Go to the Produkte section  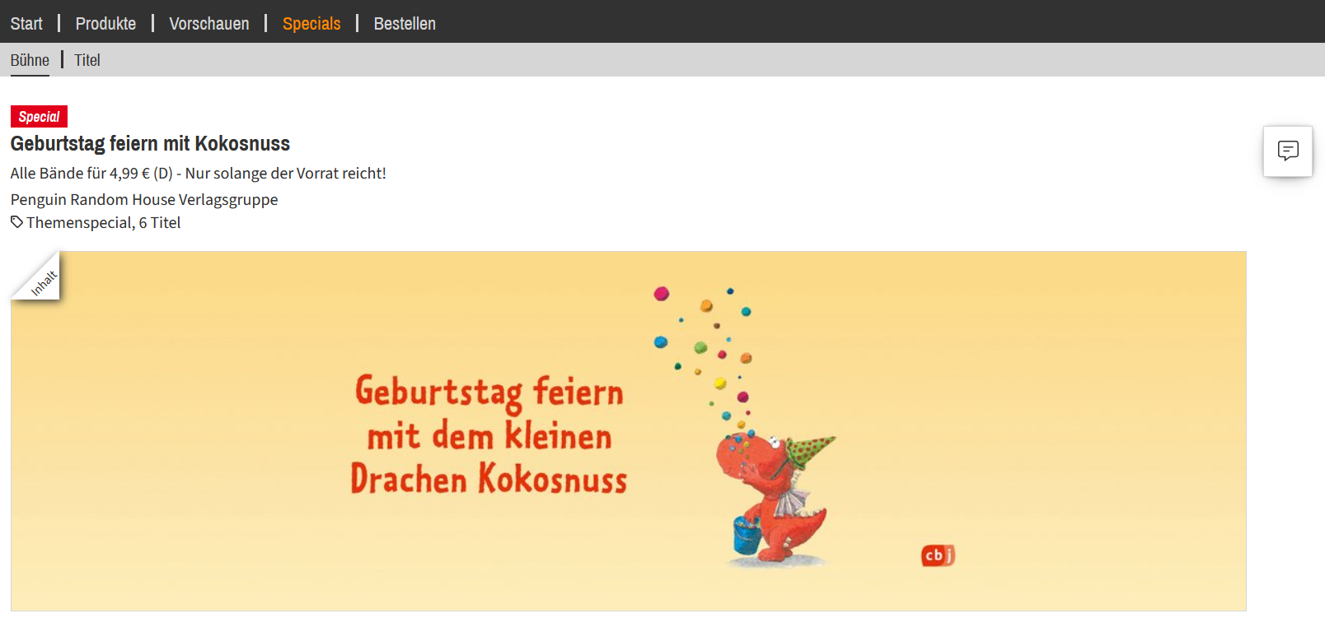tap(105, 24)
